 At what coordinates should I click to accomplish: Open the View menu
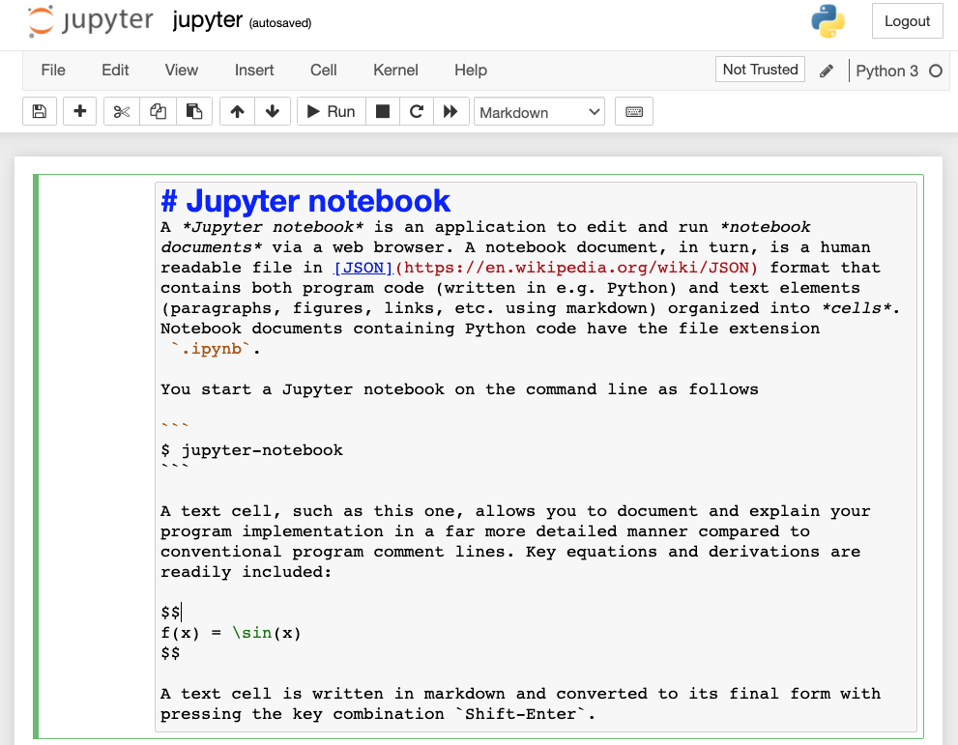tap(182, 71)
